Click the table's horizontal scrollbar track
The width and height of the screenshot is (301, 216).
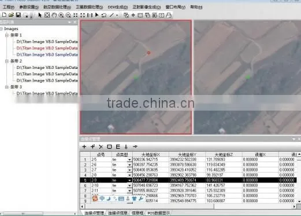point(253,206)
